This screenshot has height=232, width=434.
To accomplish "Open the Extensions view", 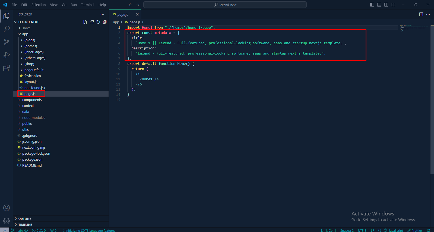I will tap(7, 68).
